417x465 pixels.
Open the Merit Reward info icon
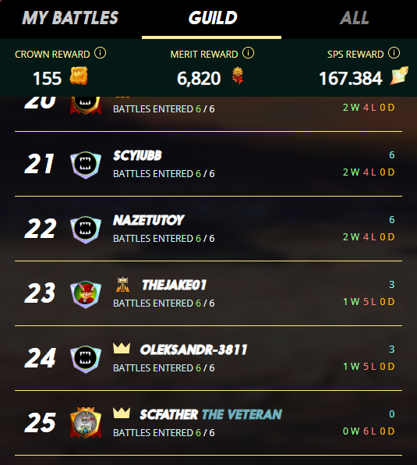pos(248,53)
